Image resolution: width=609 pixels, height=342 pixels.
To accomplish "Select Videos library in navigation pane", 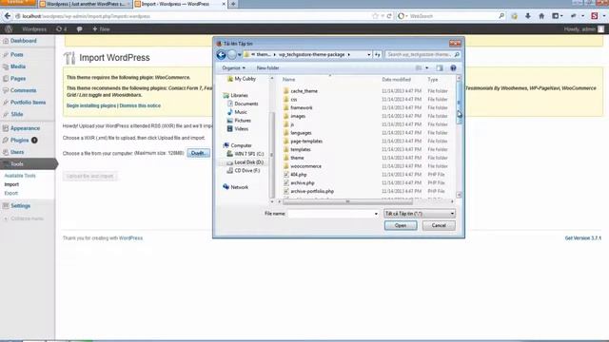I will click(241, 129).
